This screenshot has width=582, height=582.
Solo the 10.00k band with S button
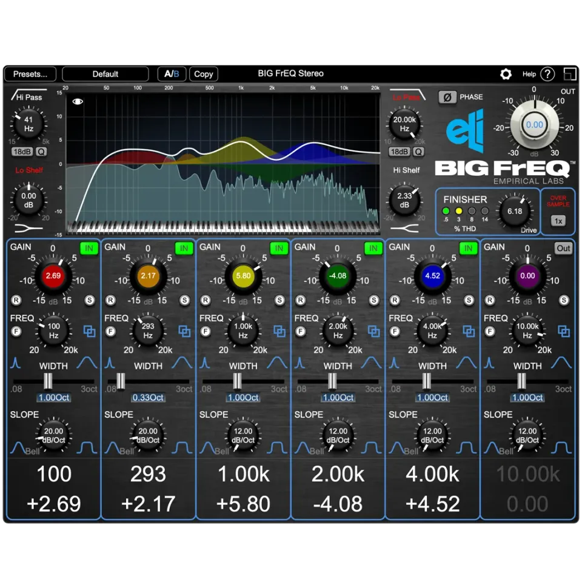coord(564,300)
